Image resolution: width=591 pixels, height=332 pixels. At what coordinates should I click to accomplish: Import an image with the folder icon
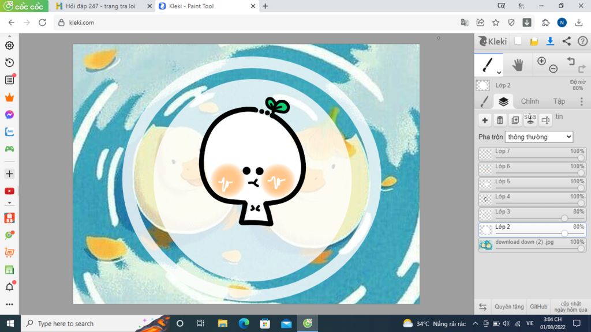[x=534, y=41]
